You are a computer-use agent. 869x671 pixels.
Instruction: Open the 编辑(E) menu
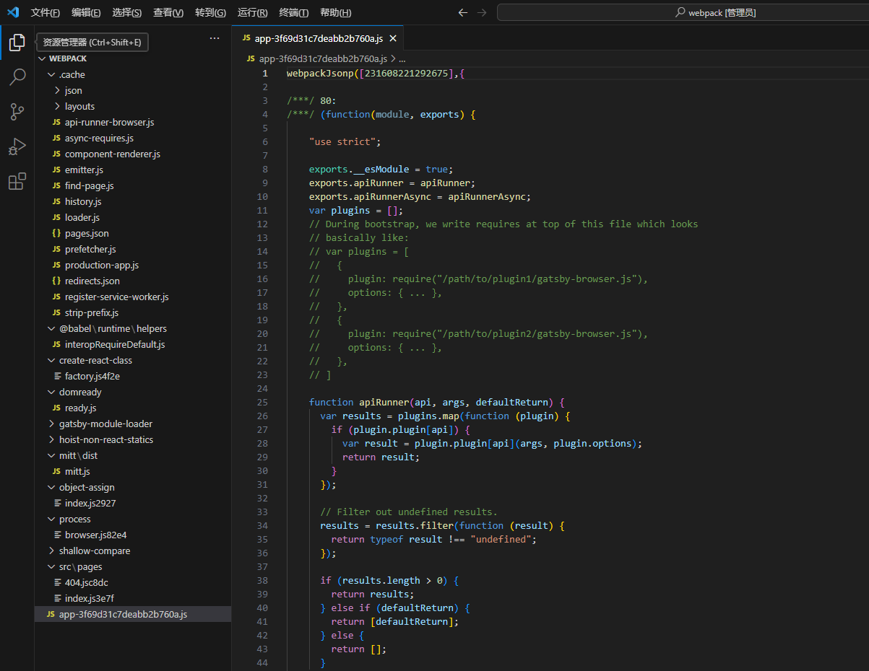(86, 13)
